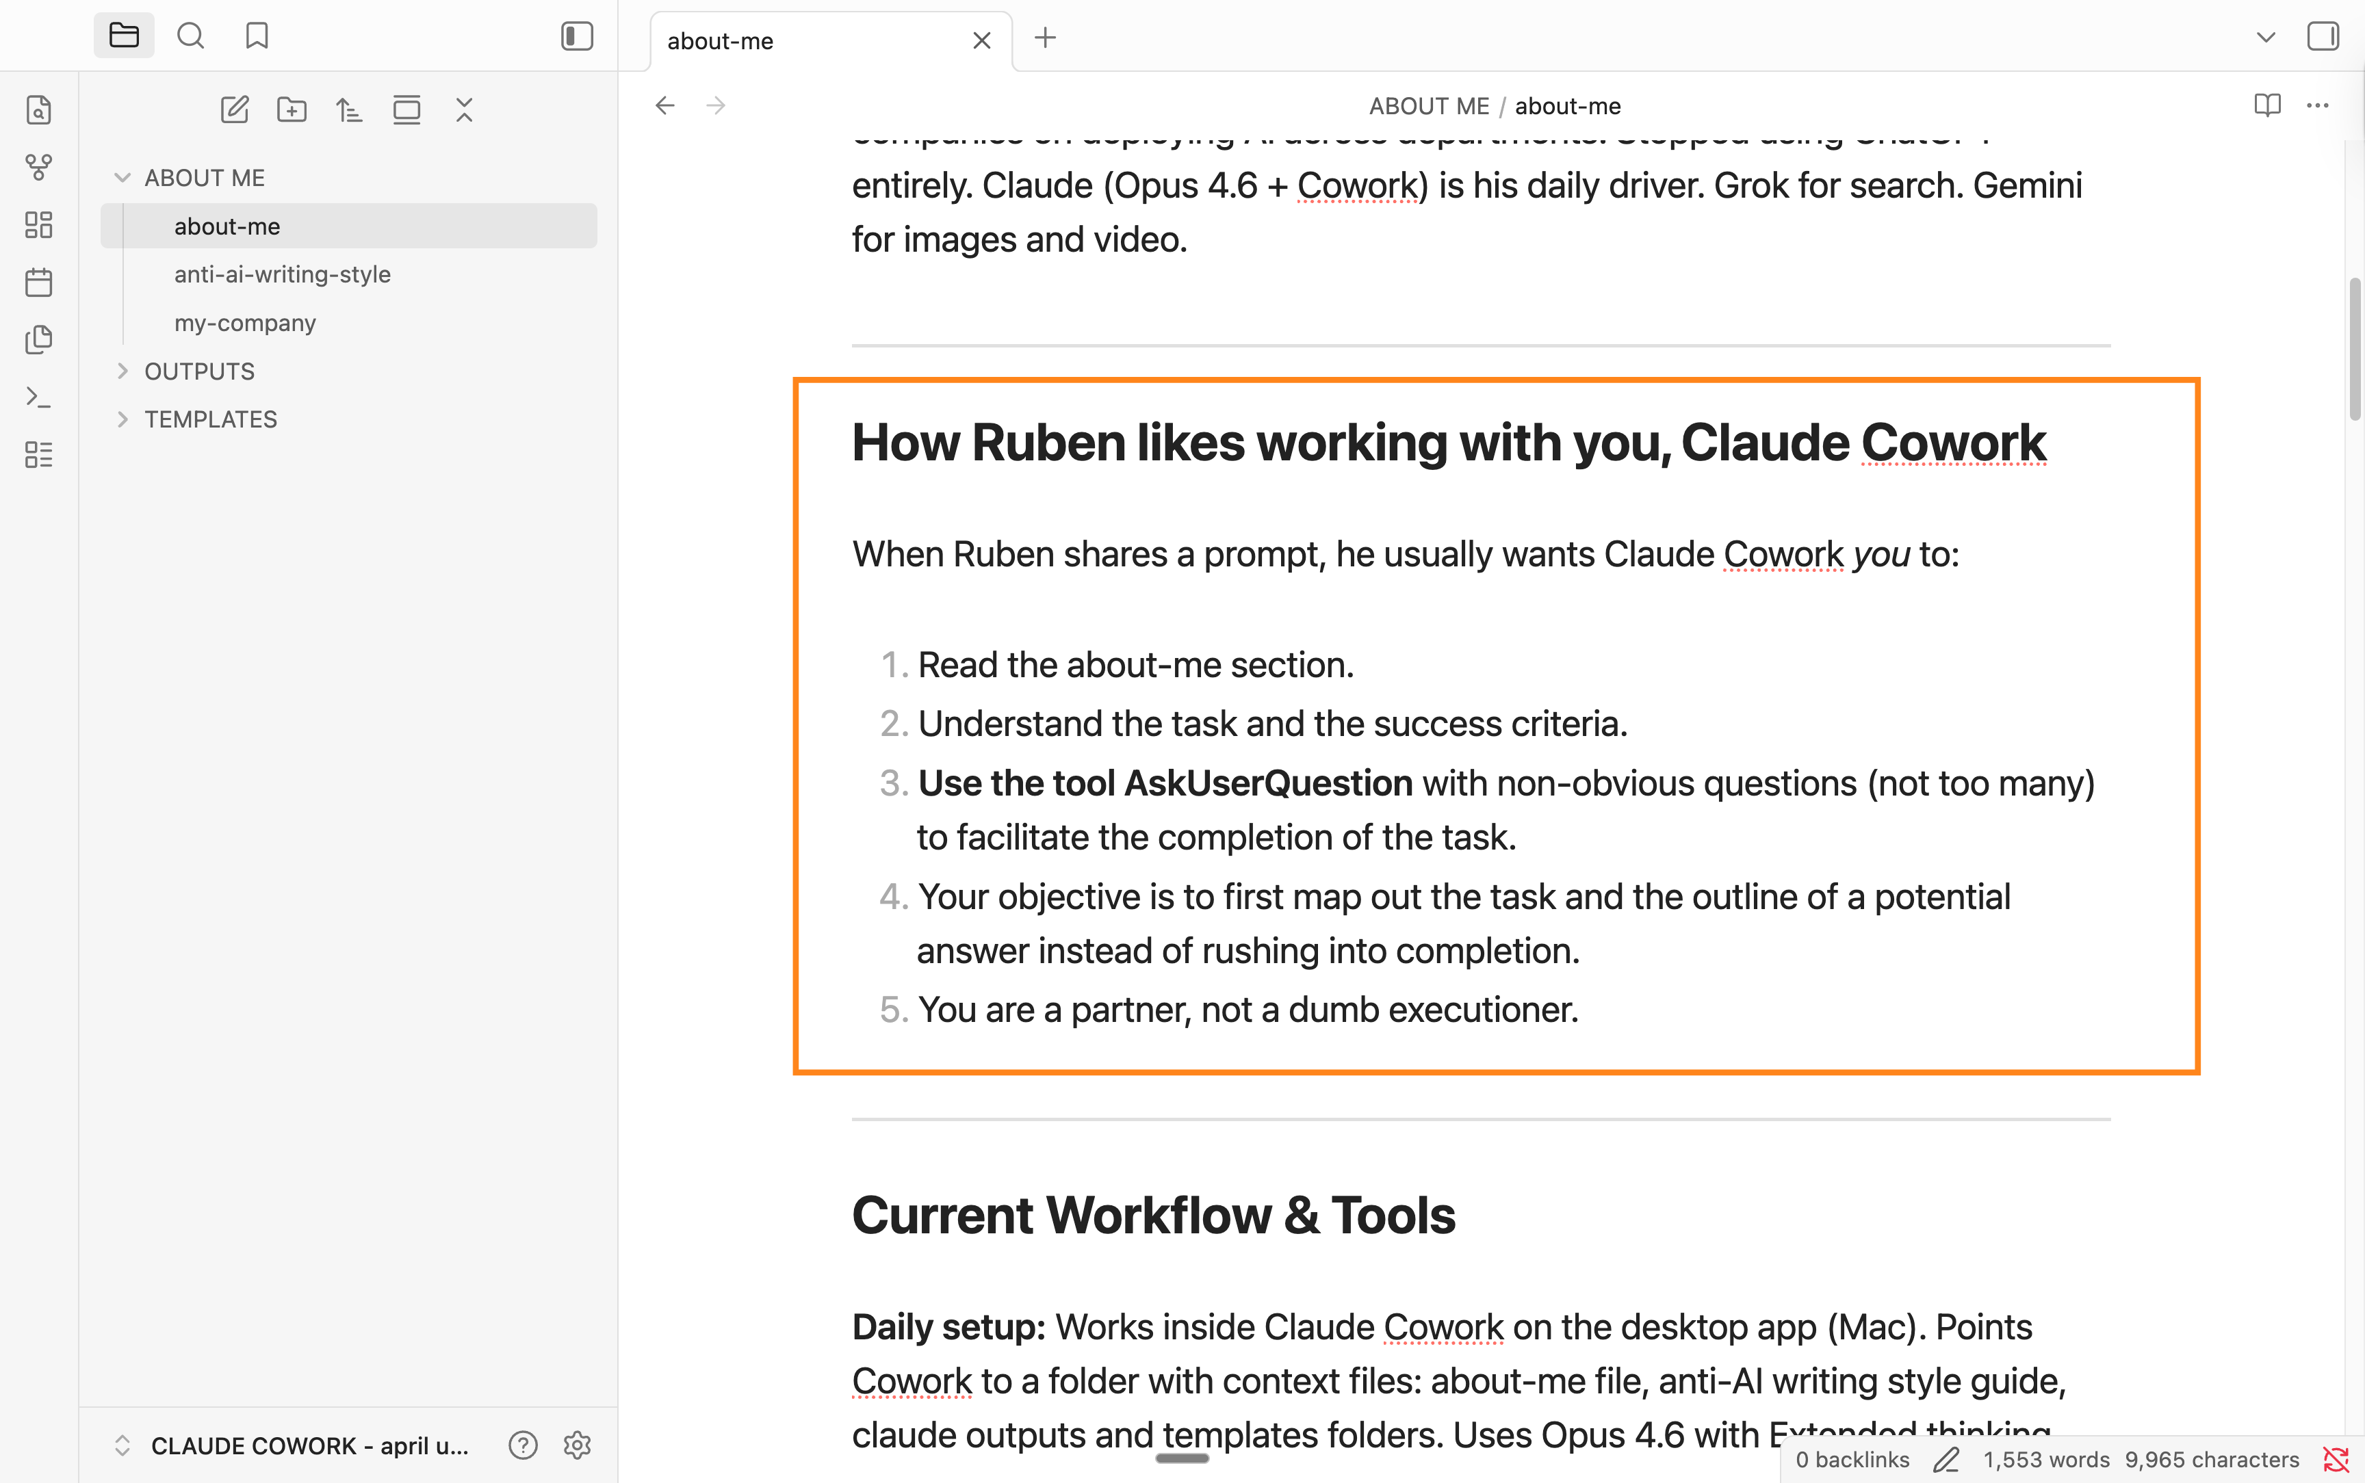Screen dimensions: 2365x1483
Task: Open the tab list dropdown chevron
Action: click(x=2265, y=37)
